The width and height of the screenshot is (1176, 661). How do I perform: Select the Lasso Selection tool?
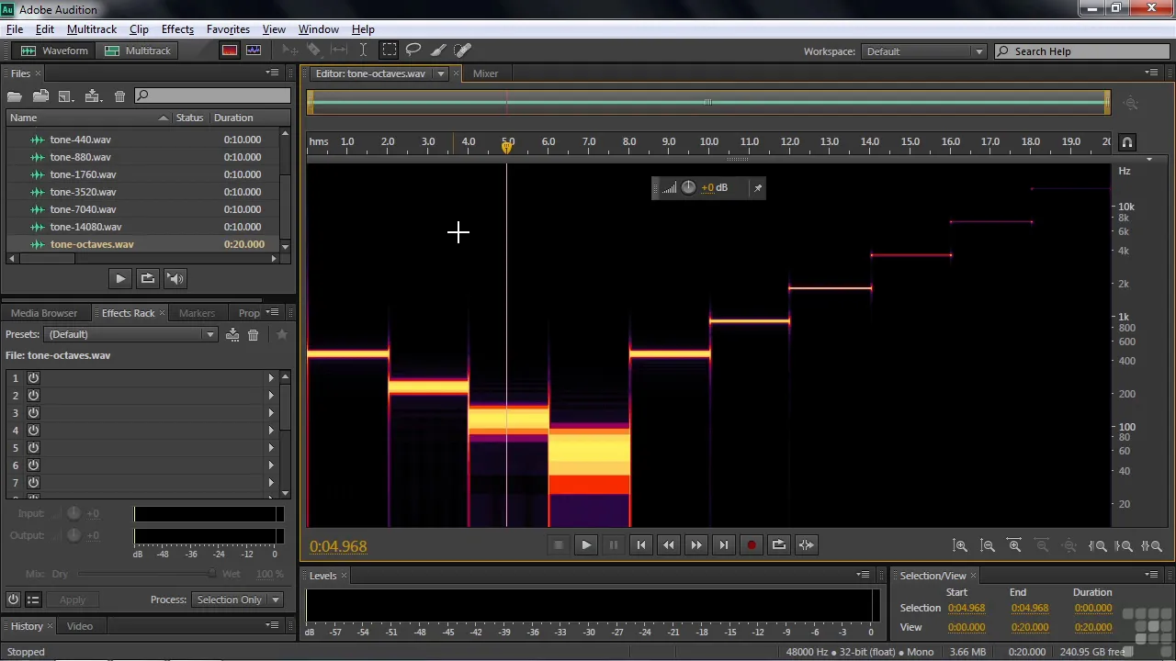click(413, 50)
